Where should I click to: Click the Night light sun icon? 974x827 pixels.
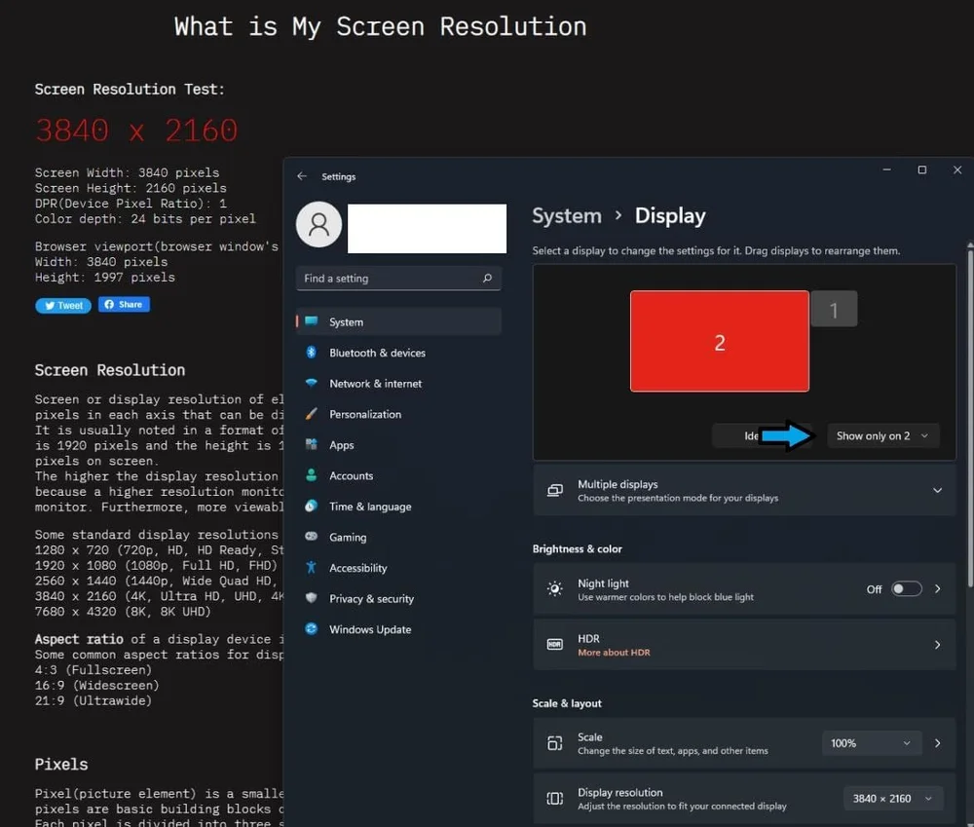point(555,589)
